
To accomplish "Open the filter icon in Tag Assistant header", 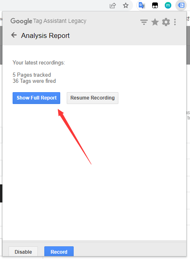I will point(144,22).
